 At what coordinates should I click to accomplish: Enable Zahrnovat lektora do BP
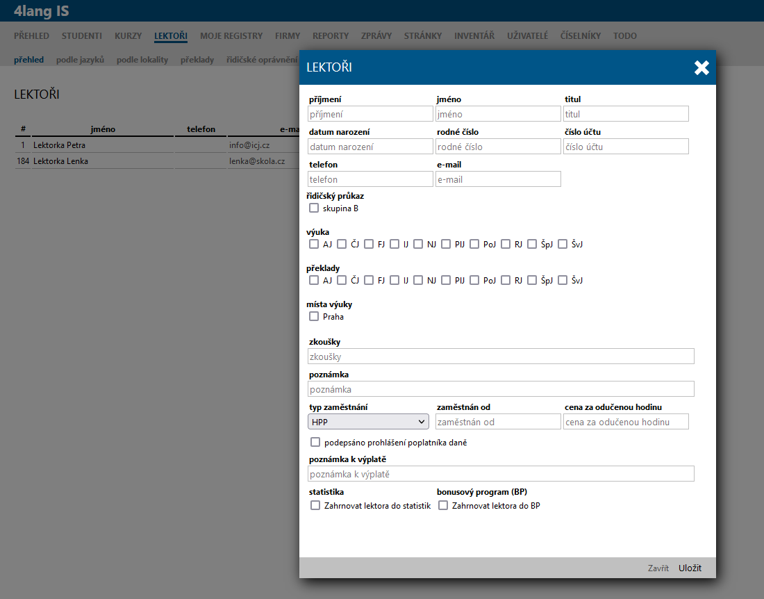click(x=443, y=505)
